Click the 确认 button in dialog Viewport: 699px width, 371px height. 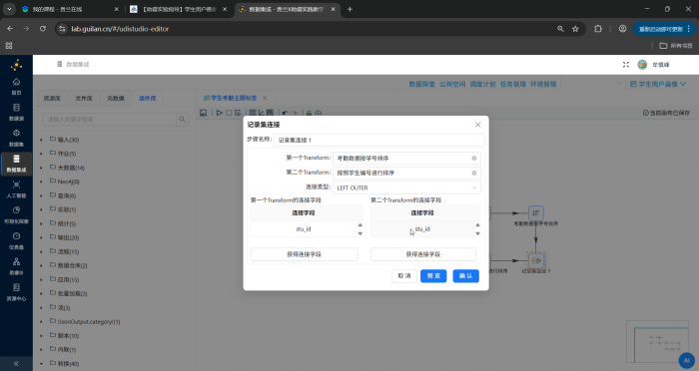(x=466, y=275)
